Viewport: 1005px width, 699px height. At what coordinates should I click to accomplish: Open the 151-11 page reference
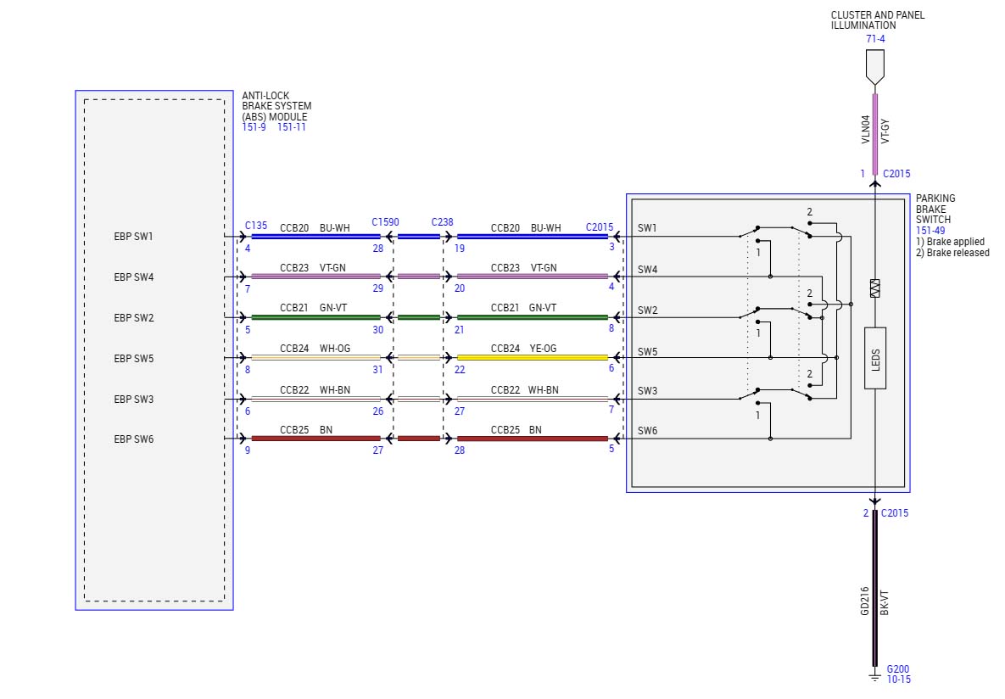(x=292, y=127)
